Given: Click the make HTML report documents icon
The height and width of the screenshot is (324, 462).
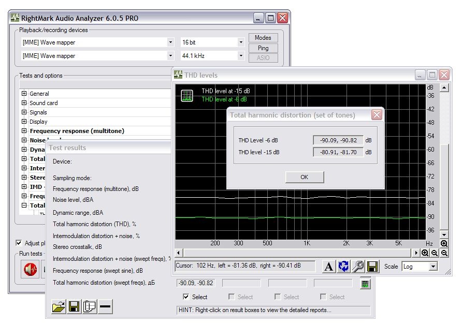Looking at the screenshot, I should 90,306.
